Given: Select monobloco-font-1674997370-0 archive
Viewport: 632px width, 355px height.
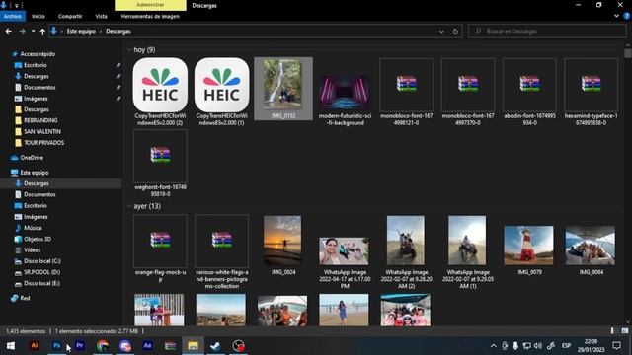Looking at the screenshot, I should coord(467,92).
